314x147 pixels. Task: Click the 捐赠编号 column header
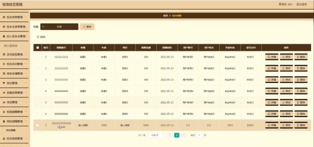(61, 48)
